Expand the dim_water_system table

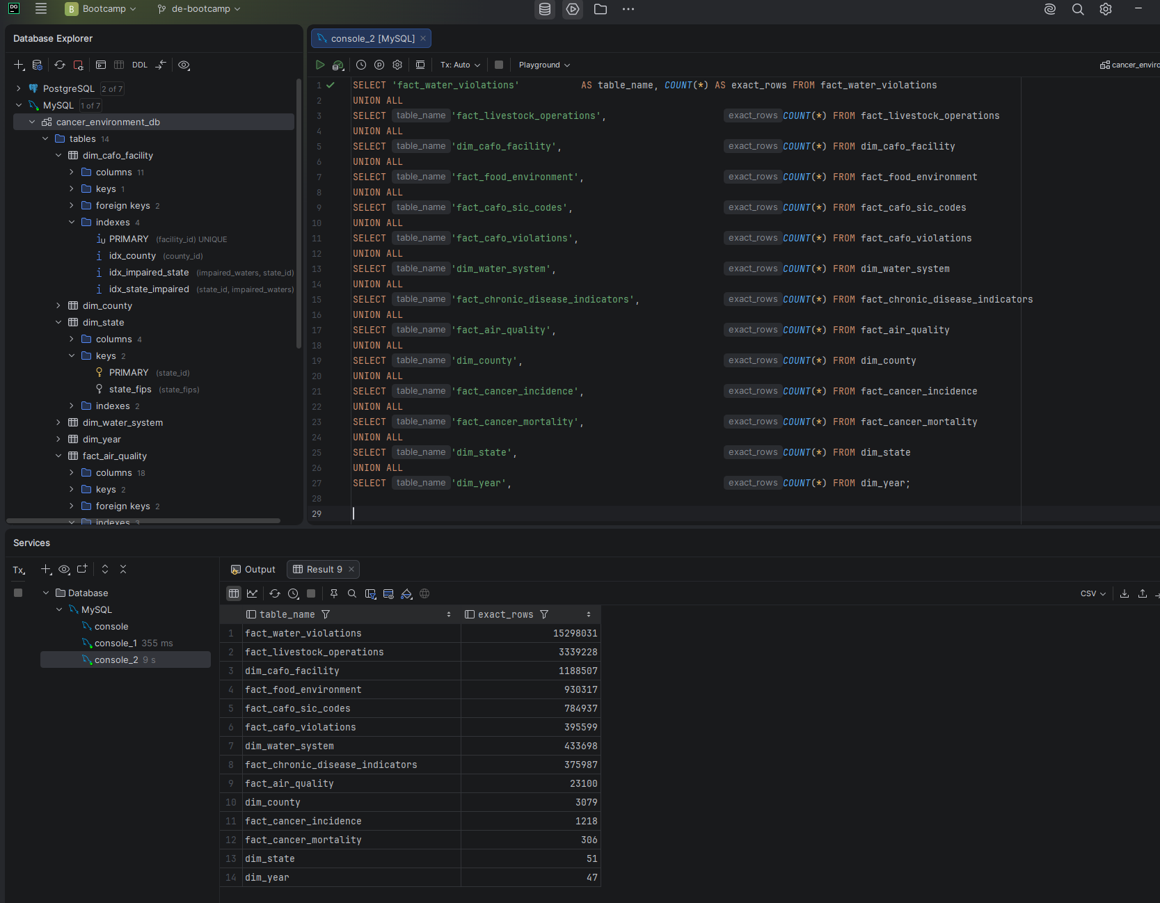point(58,422)
